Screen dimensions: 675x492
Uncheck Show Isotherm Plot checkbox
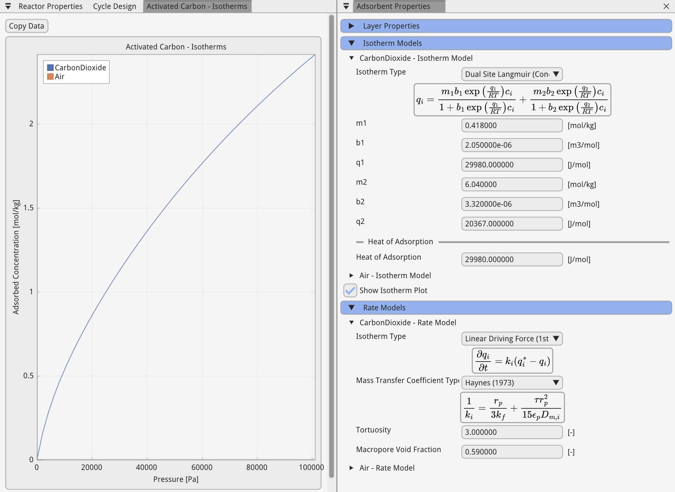coord(350,290)
